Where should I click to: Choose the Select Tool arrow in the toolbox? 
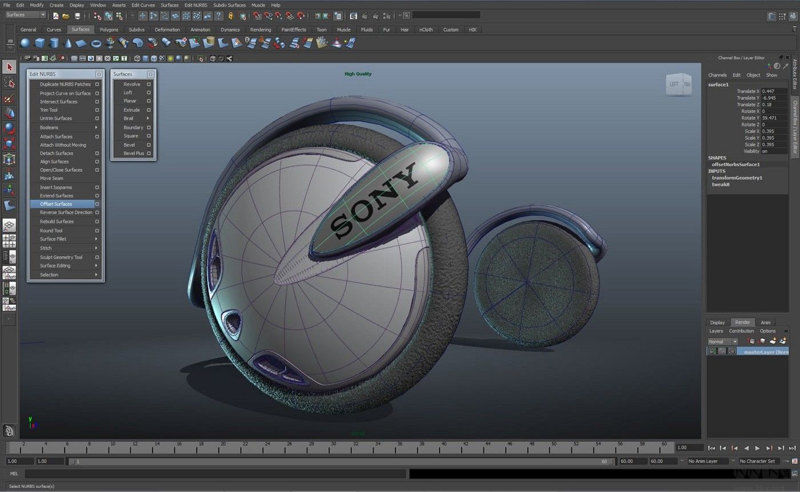[9, 67]
